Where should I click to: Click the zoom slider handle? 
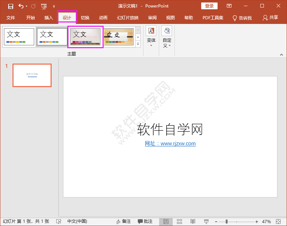[x=226, y=222]
